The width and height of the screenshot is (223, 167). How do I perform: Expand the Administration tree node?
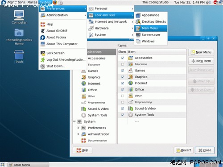(x=78, y=134)
